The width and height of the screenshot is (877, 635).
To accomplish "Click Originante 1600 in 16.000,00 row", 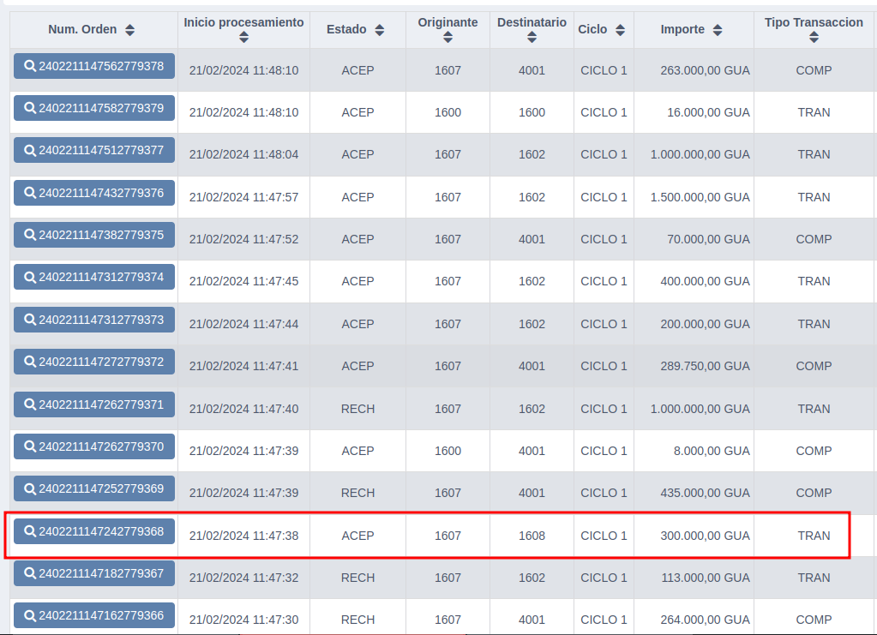I will point(448,112).
